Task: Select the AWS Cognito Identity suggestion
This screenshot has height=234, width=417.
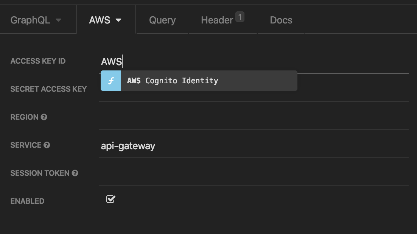Action: (199, 81)
